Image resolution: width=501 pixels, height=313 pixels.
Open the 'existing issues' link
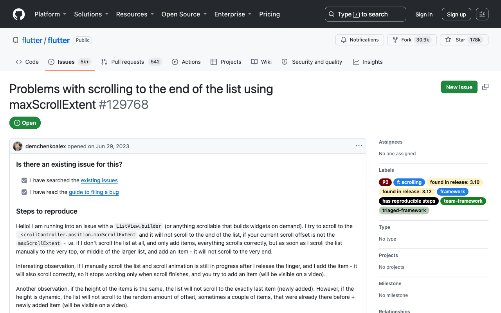[x=99, y=180]
